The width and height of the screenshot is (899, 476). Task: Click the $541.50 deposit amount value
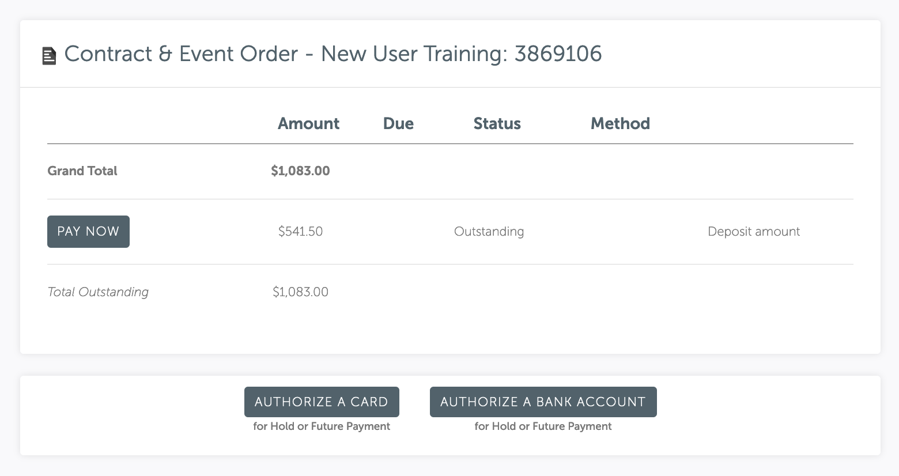point(300,232)
